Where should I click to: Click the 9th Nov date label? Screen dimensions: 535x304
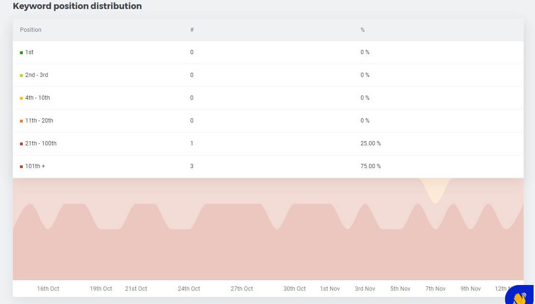click(x=470, y=289)
